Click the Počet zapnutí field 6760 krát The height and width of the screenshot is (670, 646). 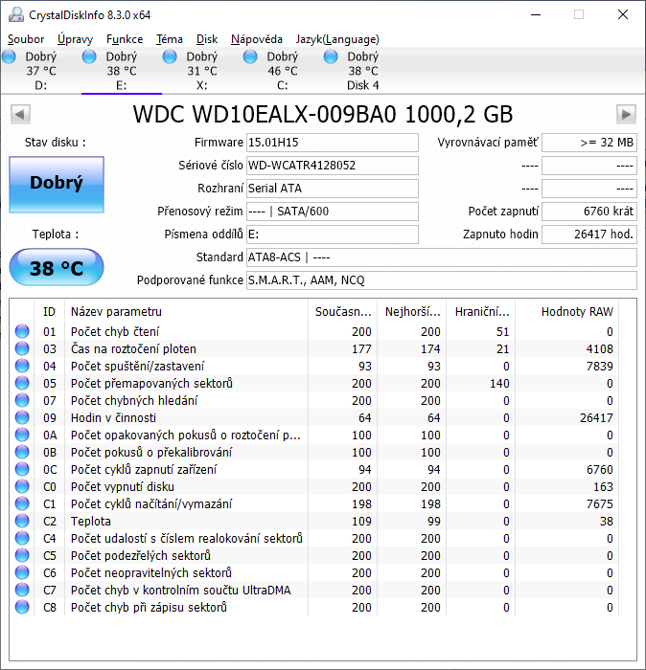(589, 212)
